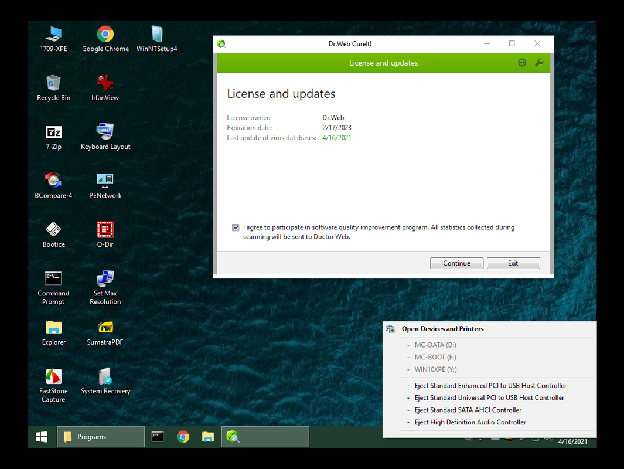Select the SumatraPDF desktop icon

click(105, 333)
